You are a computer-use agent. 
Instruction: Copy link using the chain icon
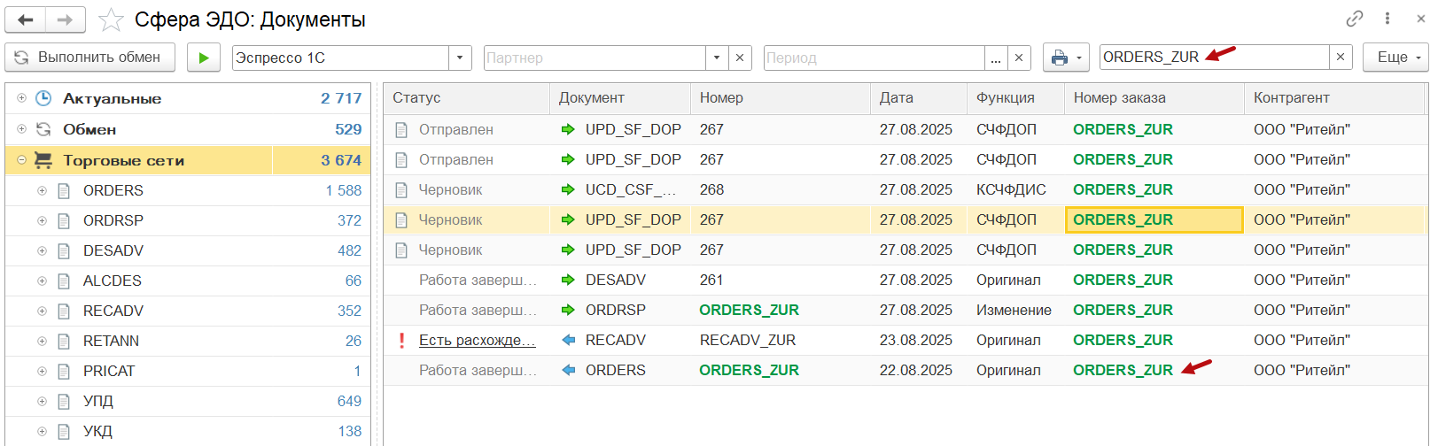1355,19
